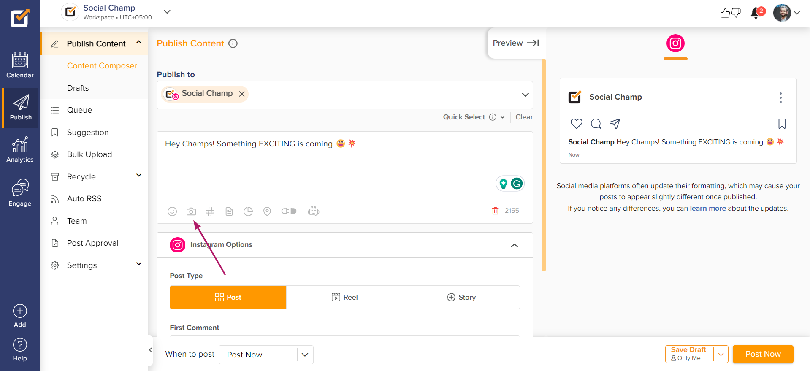The height and width of the screenshot is (371, 810).
Task: Click the share paper plane icon in preview
Action: tap(615, 124)
